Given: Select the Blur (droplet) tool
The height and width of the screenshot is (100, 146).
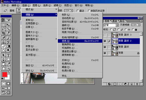Looking at the screenshot, I should tap(4, 50).
